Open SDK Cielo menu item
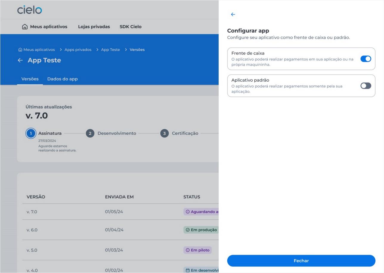Screen dimensions: 384x273 click(131, 27)
